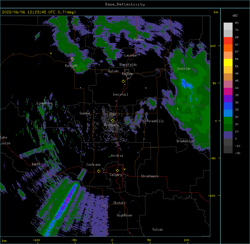This screenshot has height=244, width=250.
Task: Click the Sylvan label
Action: click(x=113, y=71)
